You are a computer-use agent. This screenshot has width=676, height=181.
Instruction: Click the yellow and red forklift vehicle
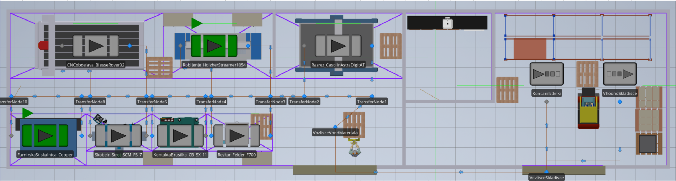coord(588,110)
